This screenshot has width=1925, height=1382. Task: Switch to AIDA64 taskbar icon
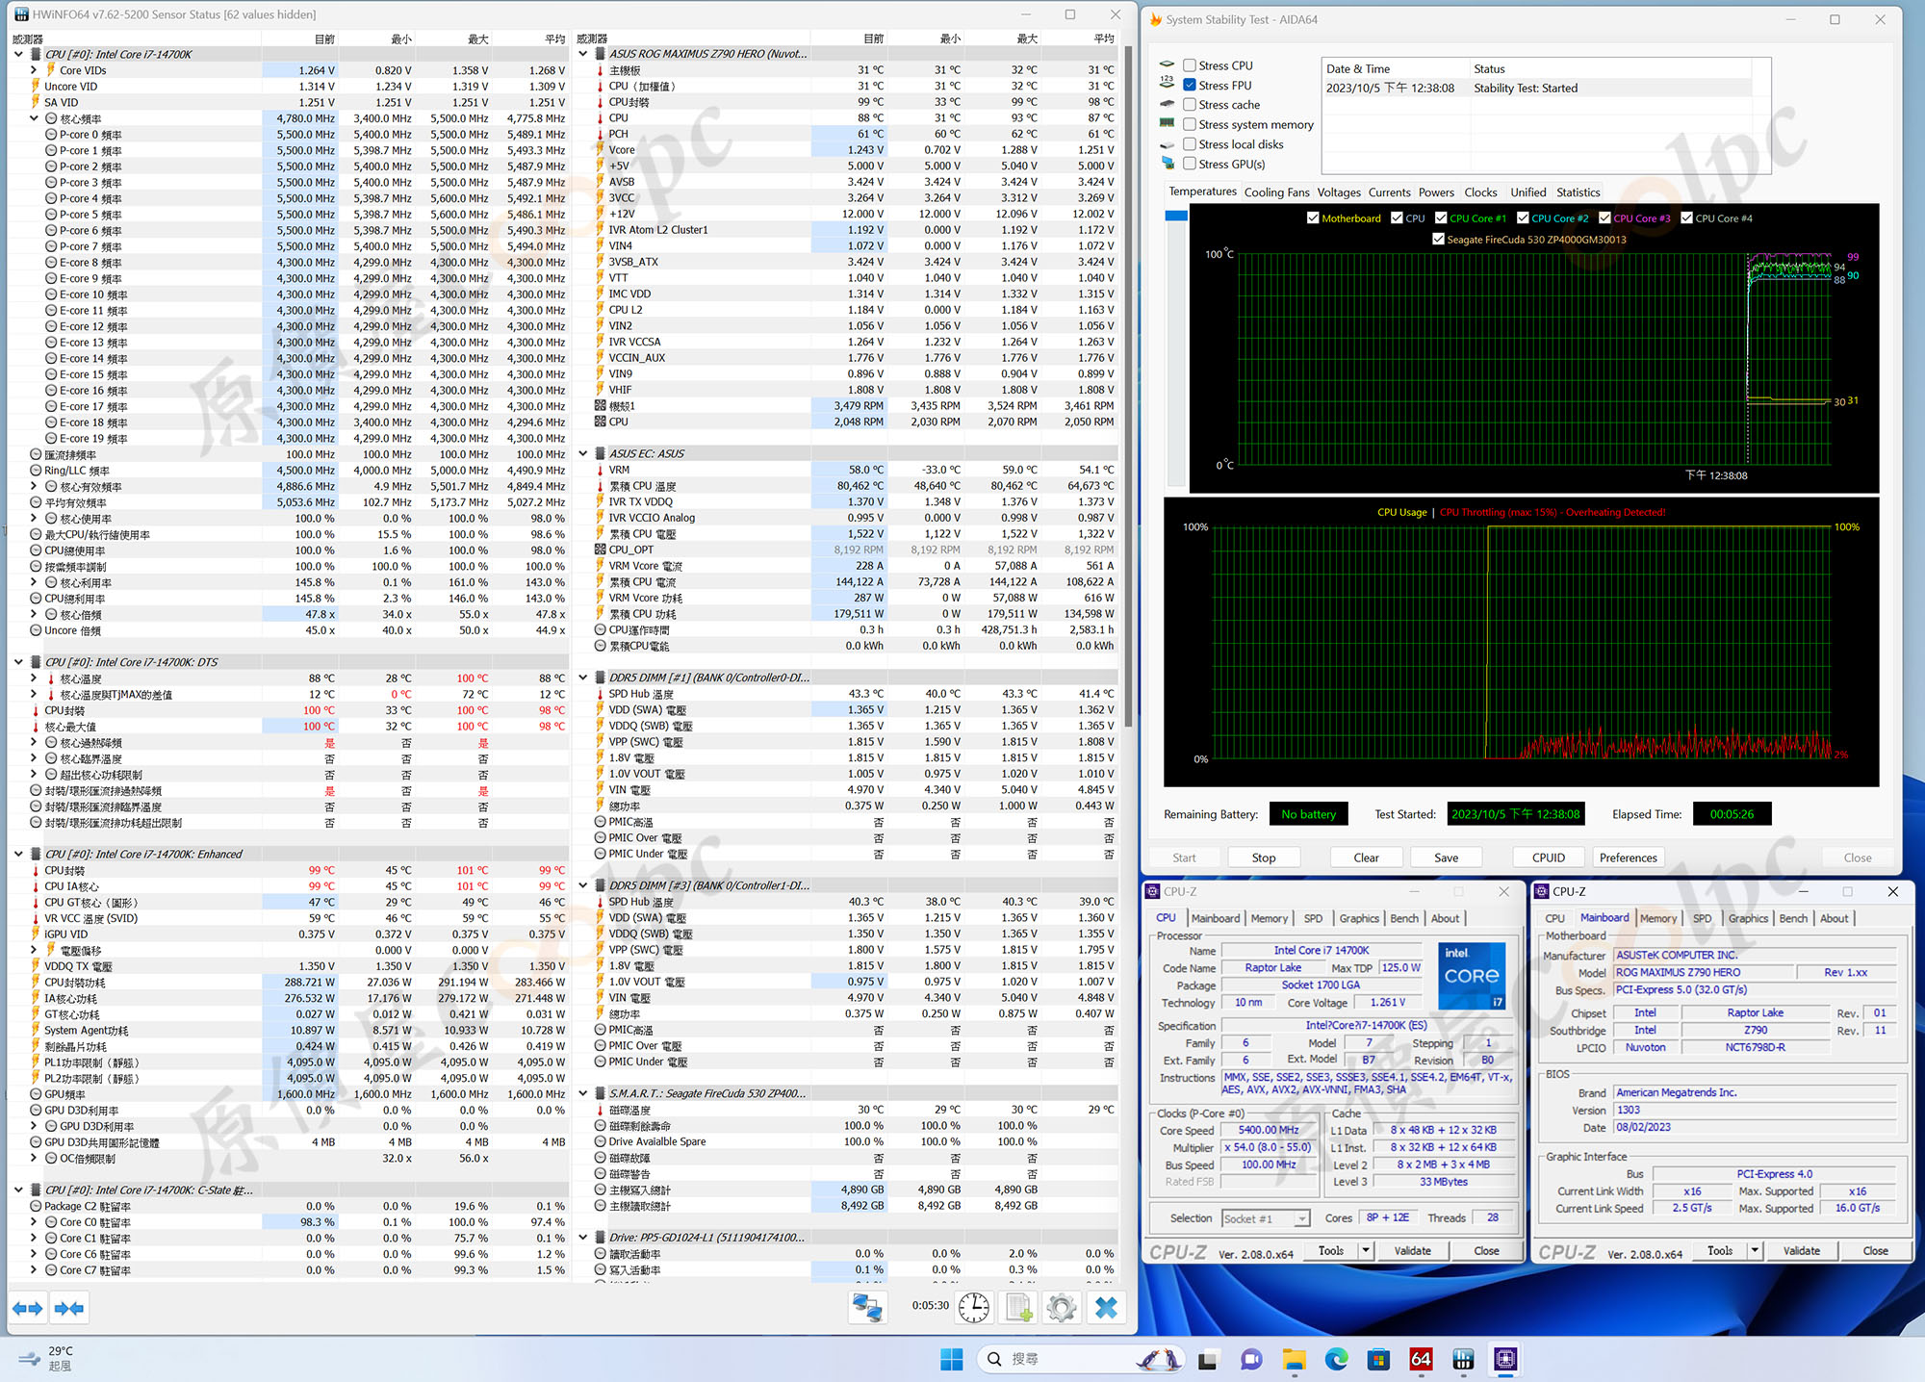(1421, 1359)
